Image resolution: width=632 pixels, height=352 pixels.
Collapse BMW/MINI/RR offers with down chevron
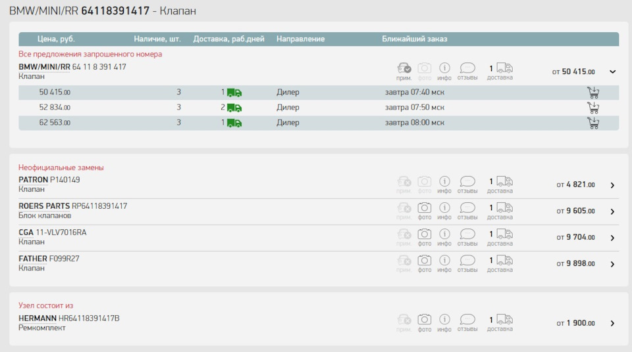[x=612, y=72]
